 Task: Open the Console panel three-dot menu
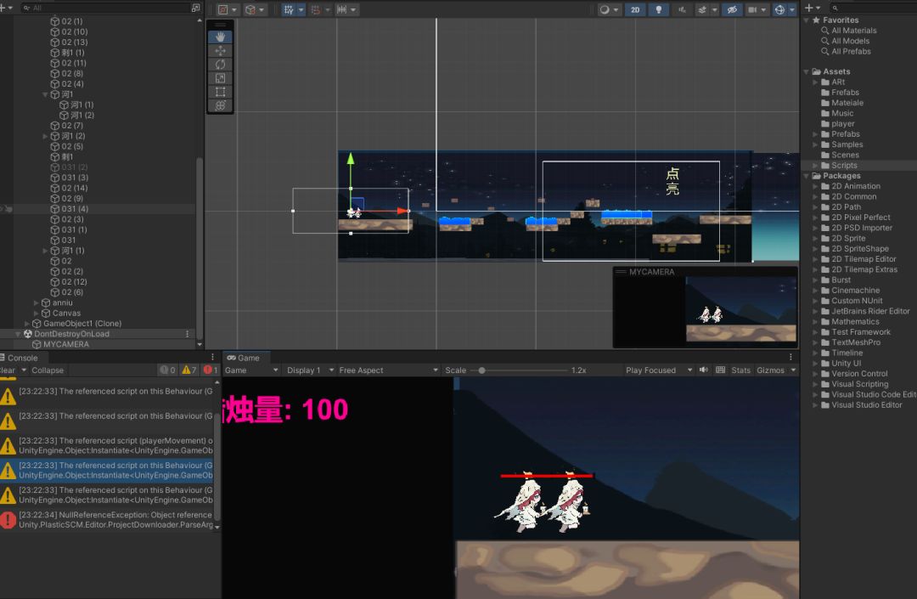212,357
